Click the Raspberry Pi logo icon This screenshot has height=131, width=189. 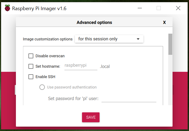(7, 8)
